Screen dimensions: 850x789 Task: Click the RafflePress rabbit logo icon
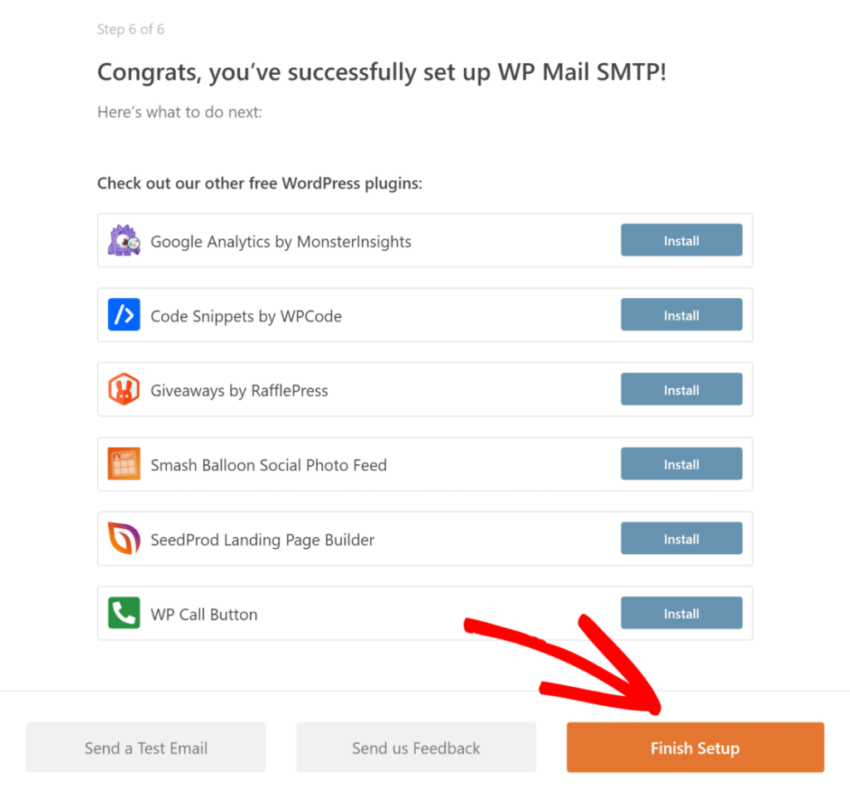click(124, 389)
